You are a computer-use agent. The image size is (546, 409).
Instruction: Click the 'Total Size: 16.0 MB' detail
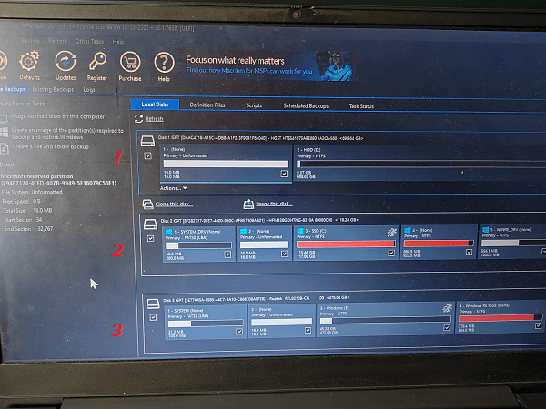27,211
